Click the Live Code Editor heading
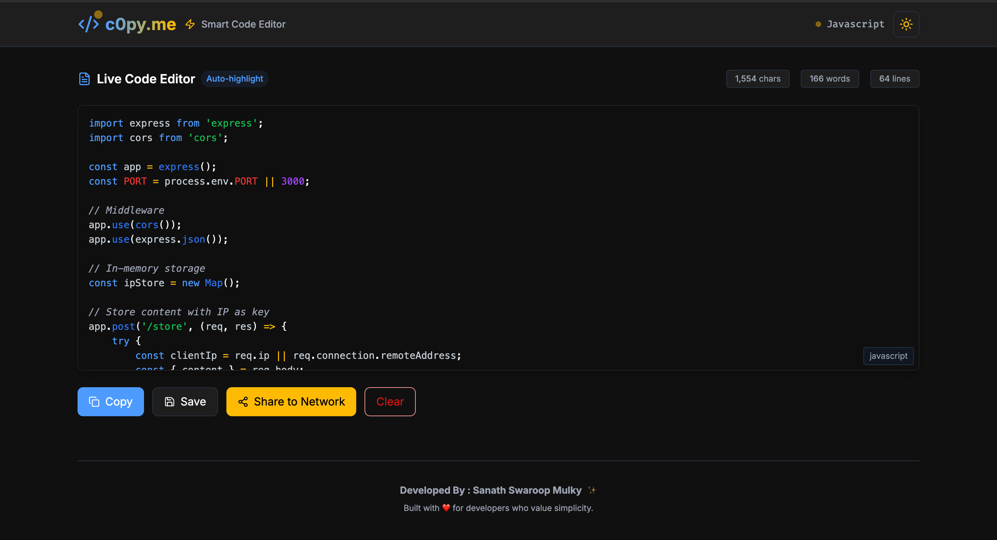This screenshot has height=540, width=997. 146,79
